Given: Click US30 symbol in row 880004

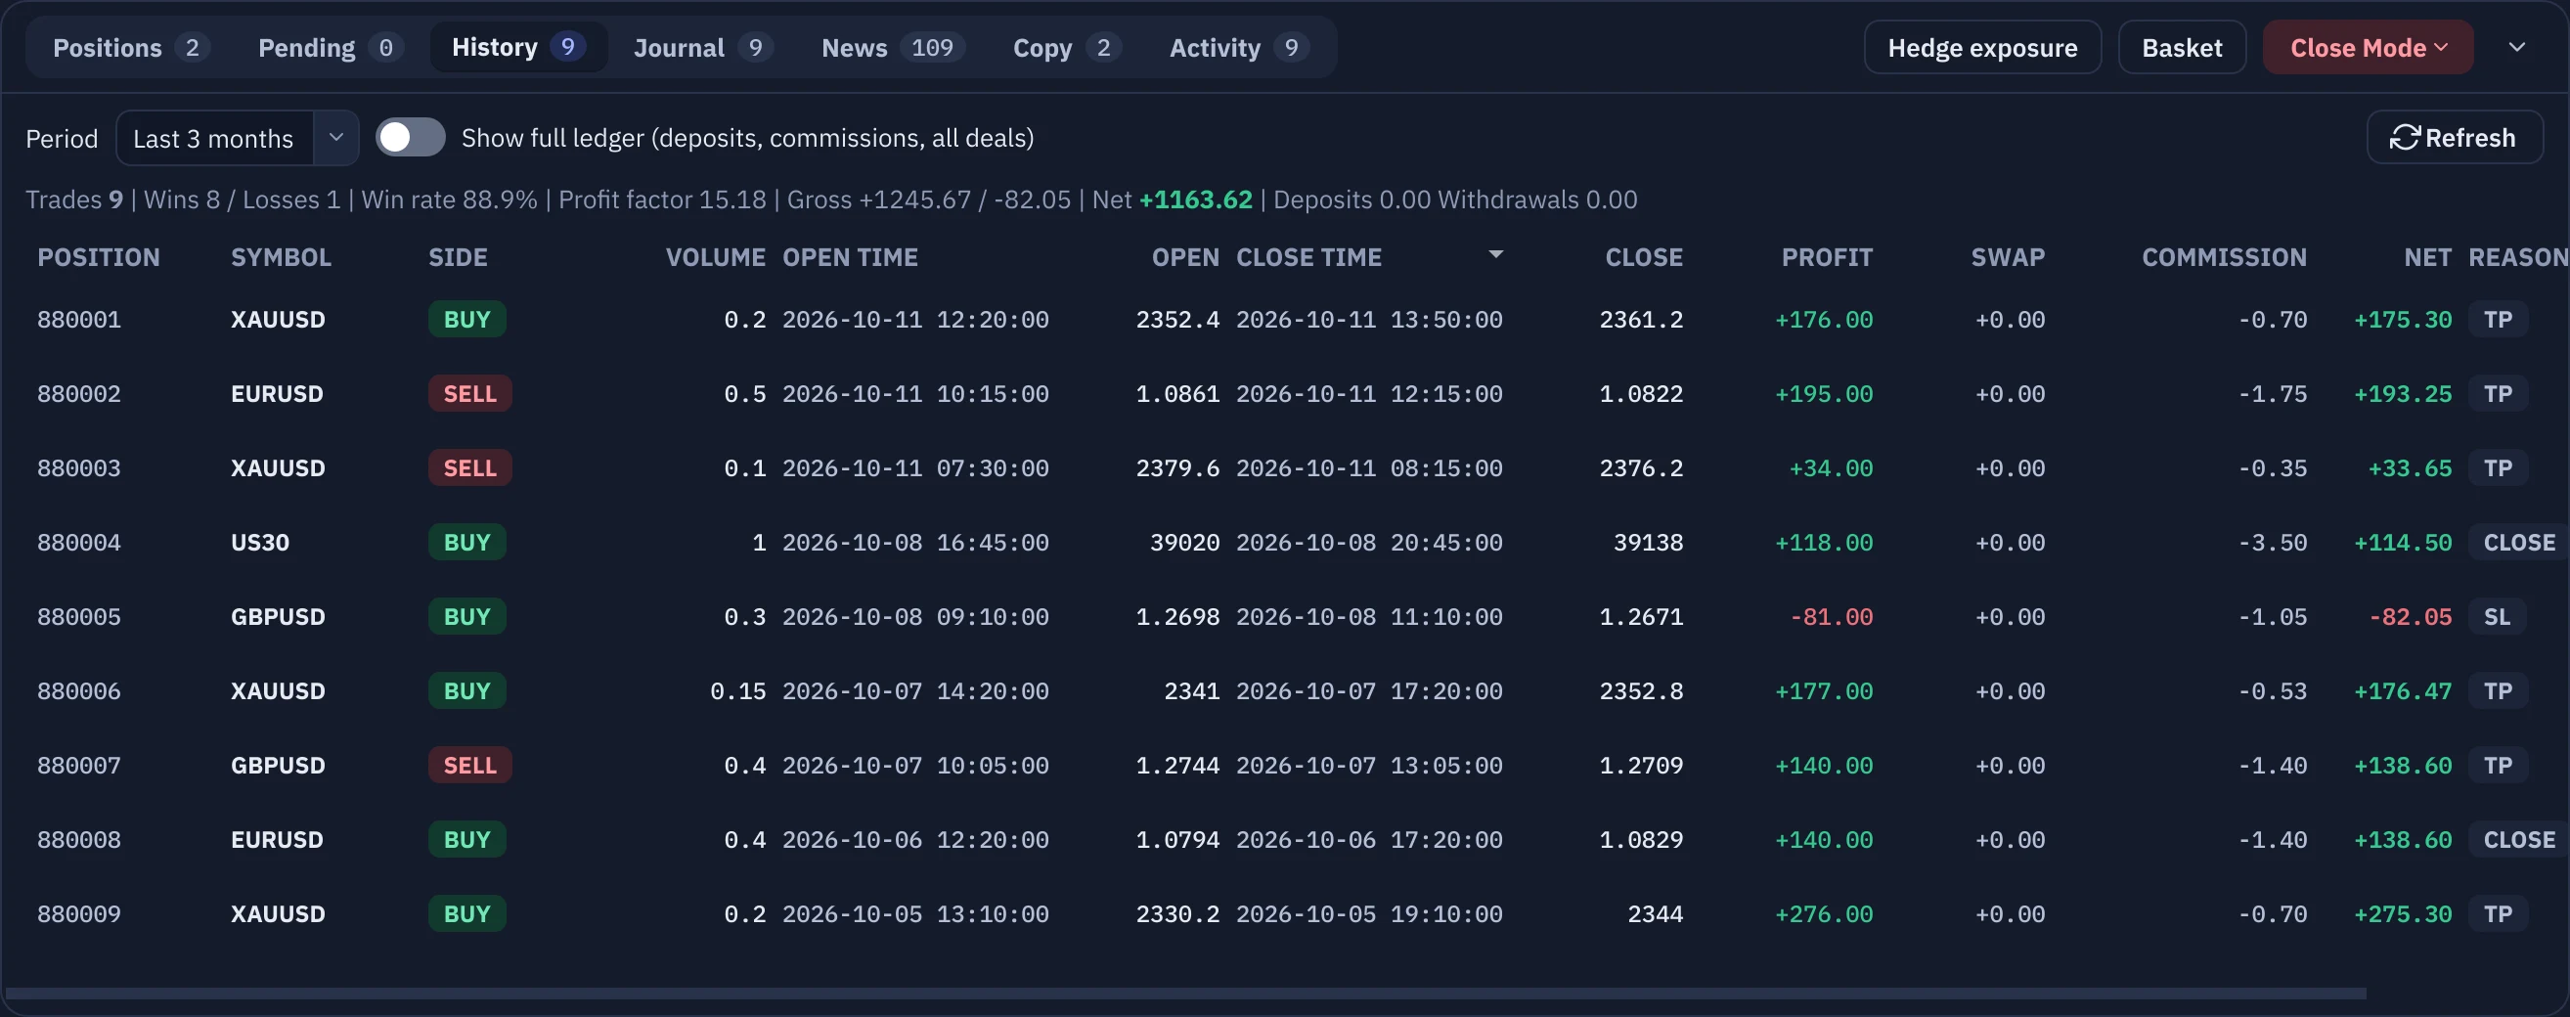Looking at the screenshot, I should tap(259, 543).
